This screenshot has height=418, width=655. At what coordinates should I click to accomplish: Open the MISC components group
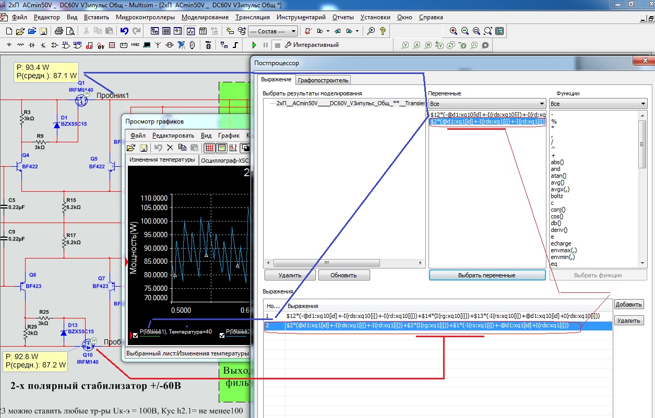(135, 45)
